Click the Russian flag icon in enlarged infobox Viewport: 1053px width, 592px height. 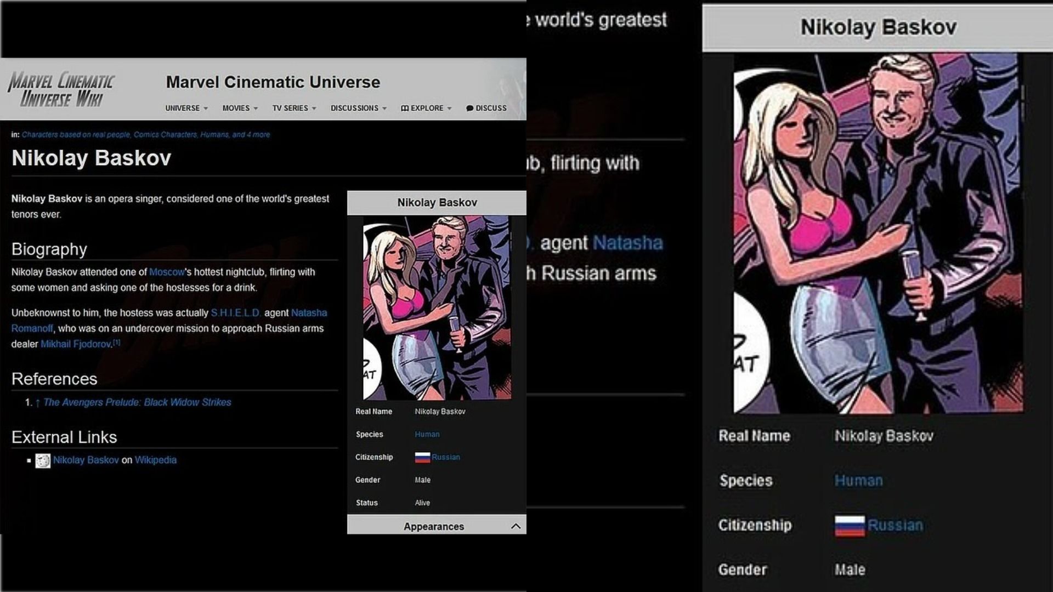coord(850,526)
